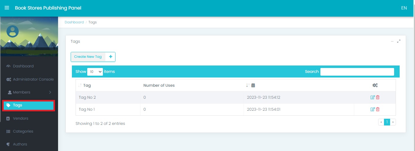The width and height of the screenshot is (415, 151).
Task: Delete Tag No 1 with trash icon
Action: (378, 109)
